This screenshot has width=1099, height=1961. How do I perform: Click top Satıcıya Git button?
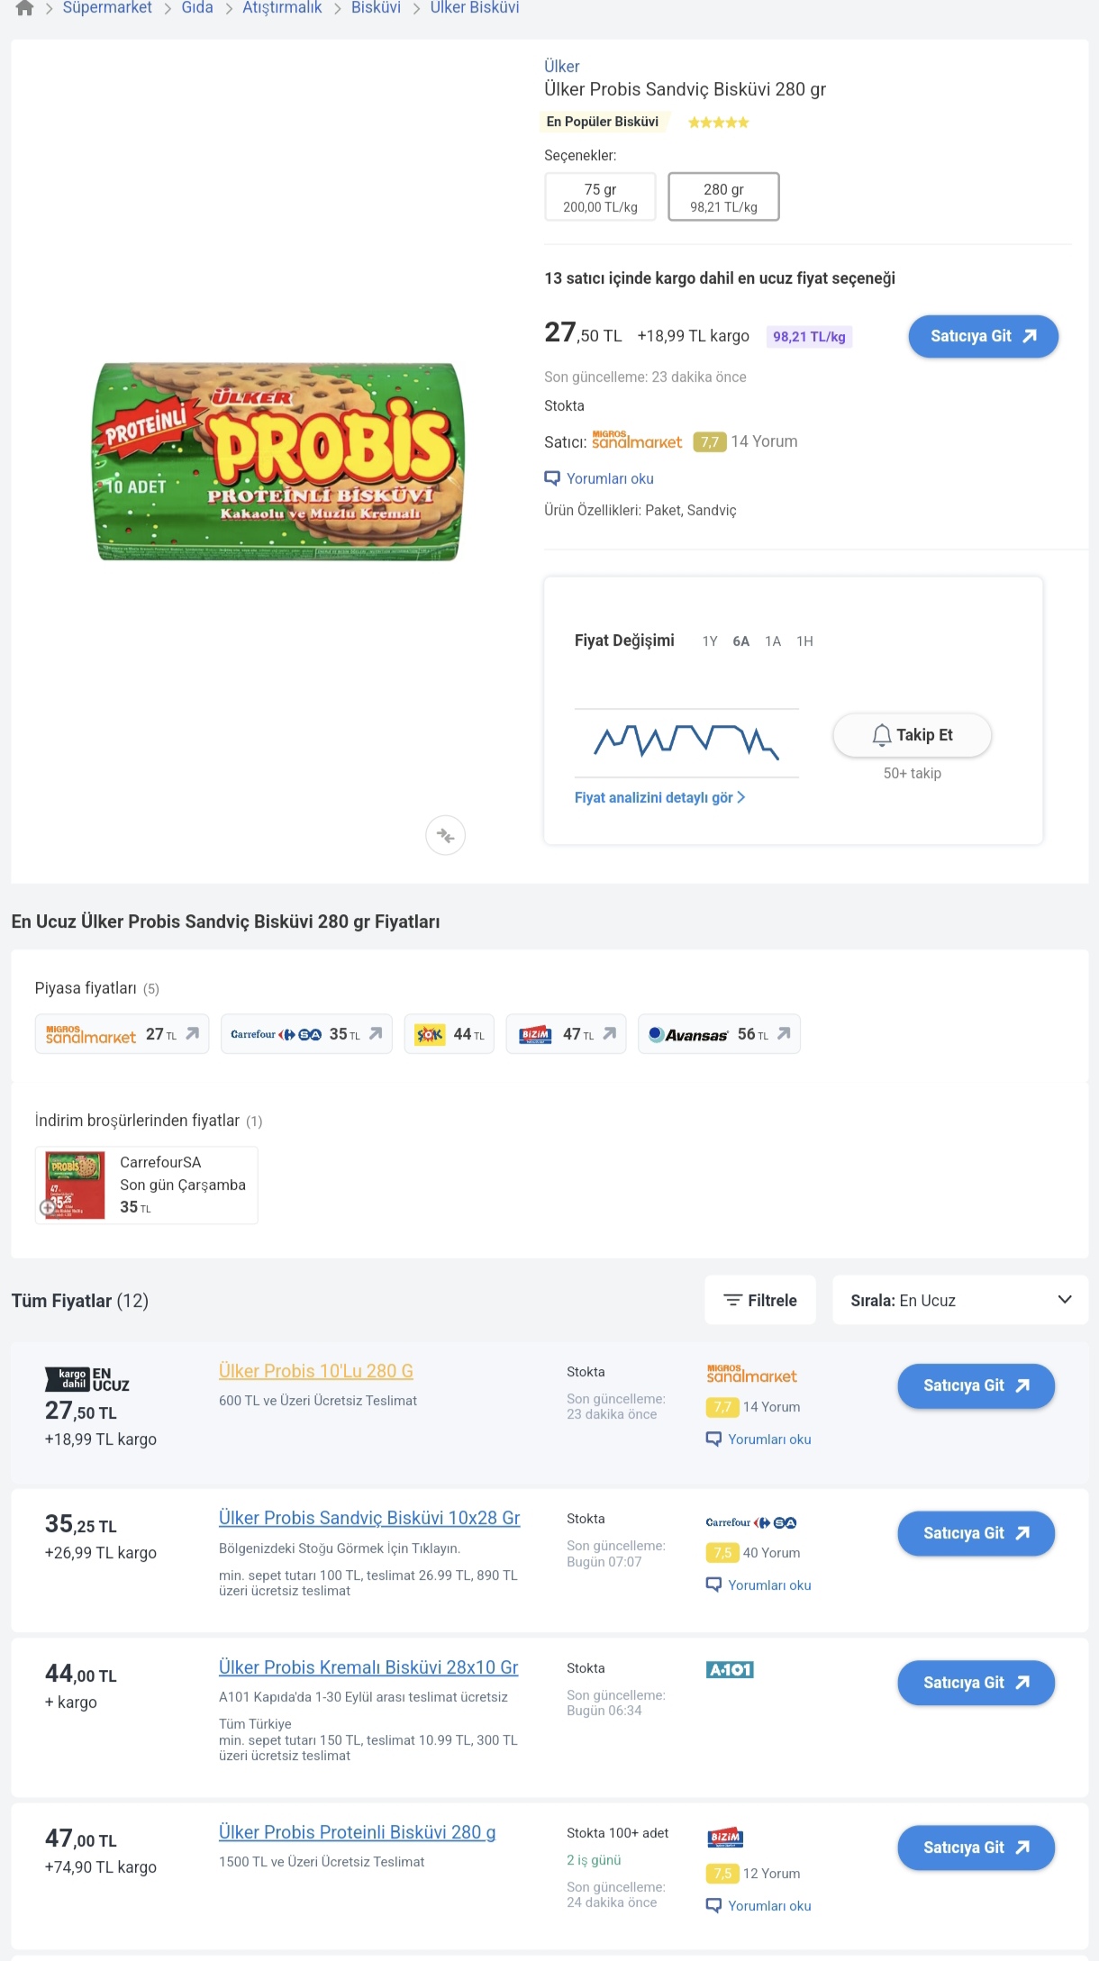983,337
